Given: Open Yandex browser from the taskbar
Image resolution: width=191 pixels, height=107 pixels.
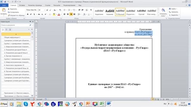Looking at the screenshot, I should coord(33,104).
